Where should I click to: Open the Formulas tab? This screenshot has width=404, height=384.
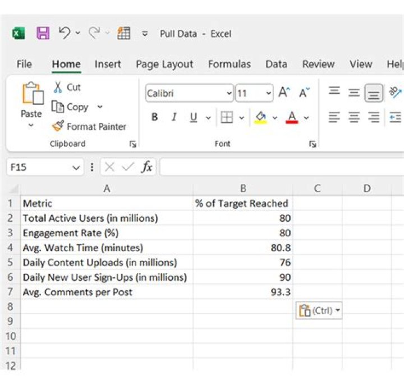229,64
